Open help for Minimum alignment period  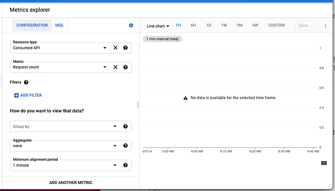click(125, 165)
